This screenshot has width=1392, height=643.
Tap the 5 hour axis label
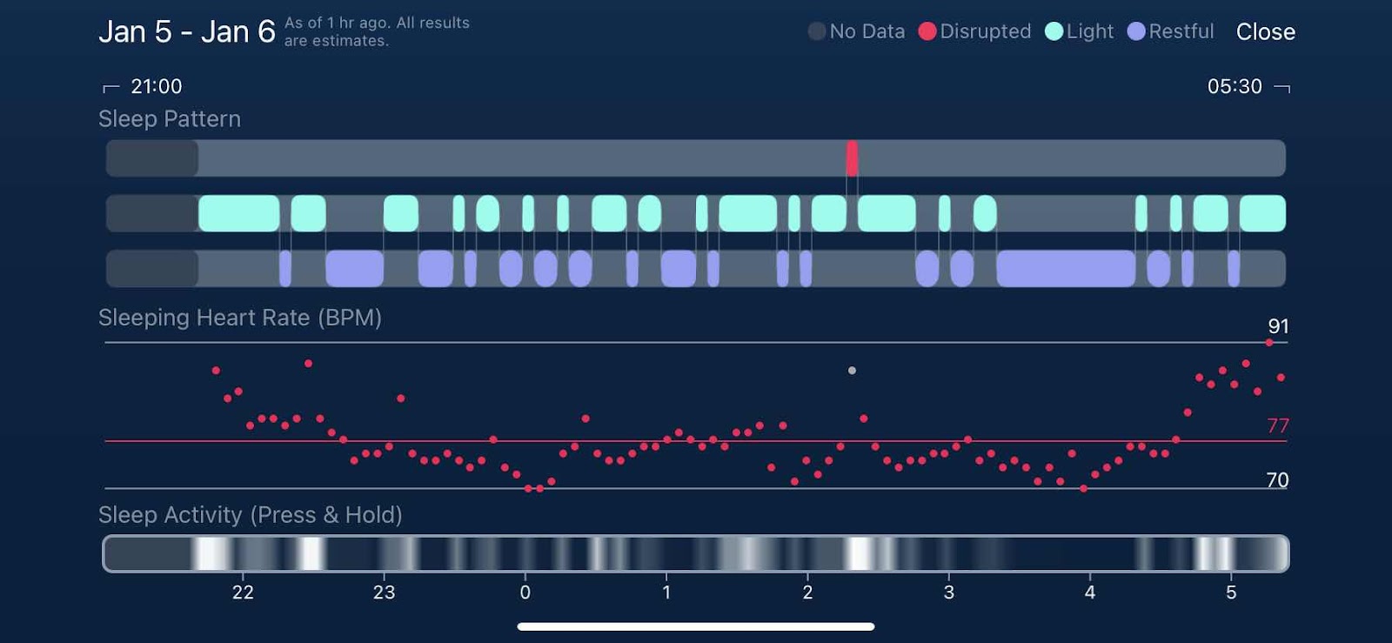click(x=1231, y=593)
